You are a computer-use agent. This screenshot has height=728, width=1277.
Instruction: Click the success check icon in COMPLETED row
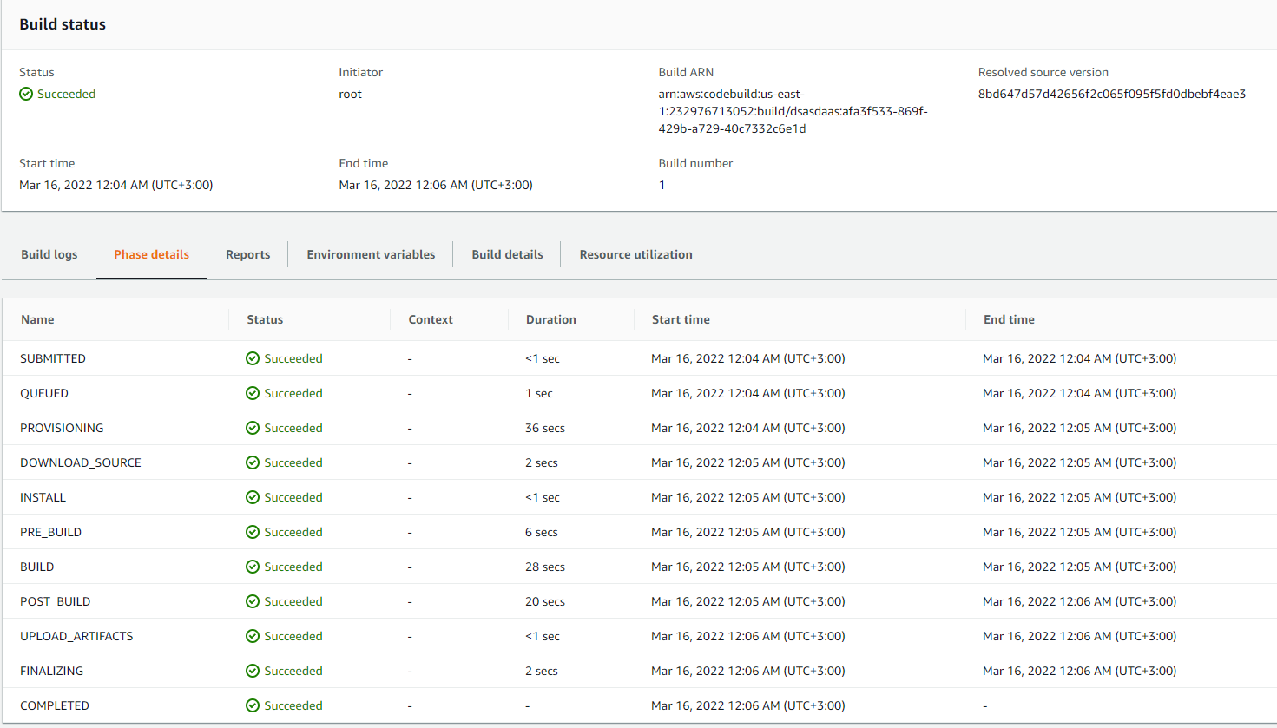pyautogui.click(x=253, y=705)
